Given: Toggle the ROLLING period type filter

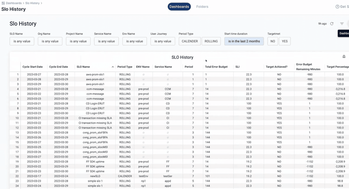Looking at the screenshot, I should (x=211, y=41).
